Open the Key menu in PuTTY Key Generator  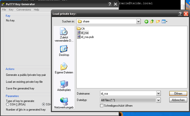(11, 10)
